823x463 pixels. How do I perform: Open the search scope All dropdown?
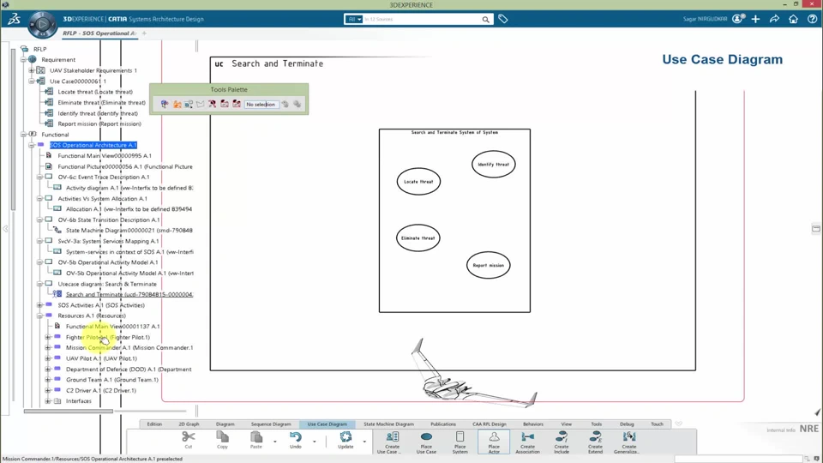coord(354,20)
